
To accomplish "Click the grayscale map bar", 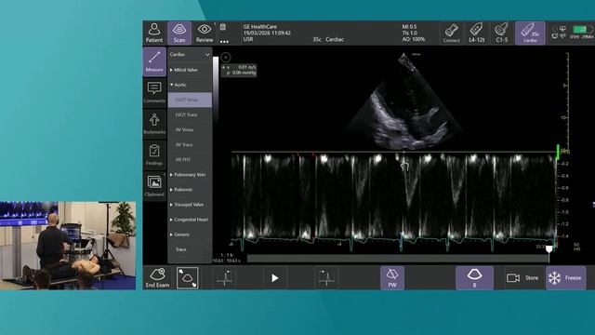I will click(x=216, y=89).
